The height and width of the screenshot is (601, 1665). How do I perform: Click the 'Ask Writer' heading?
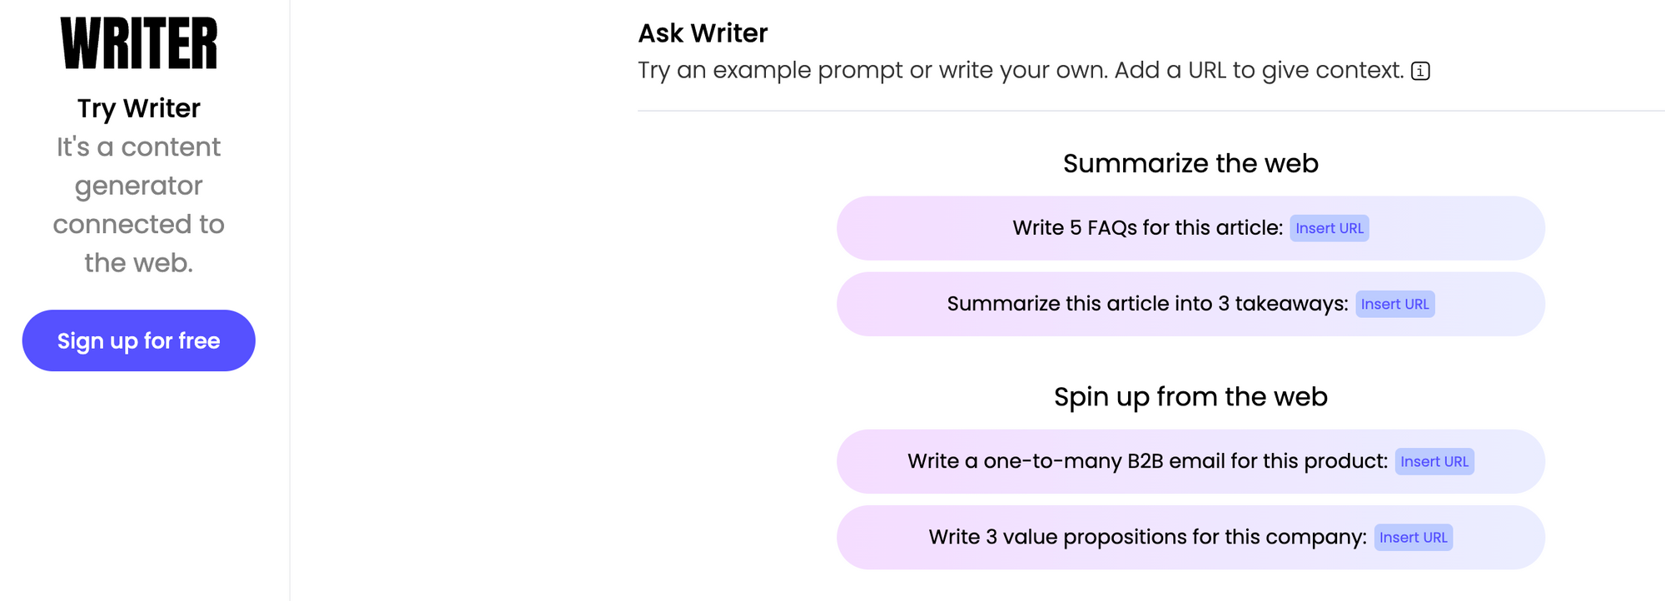point(703,33)
